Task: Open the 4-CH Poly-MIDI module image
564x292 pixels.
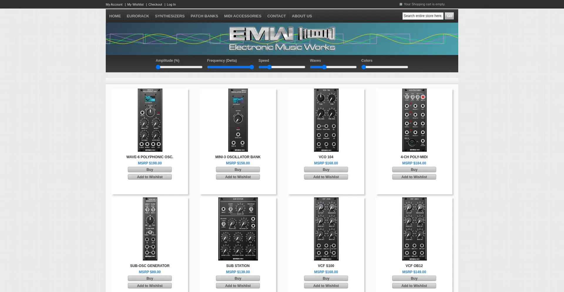Action: (414, 120)
